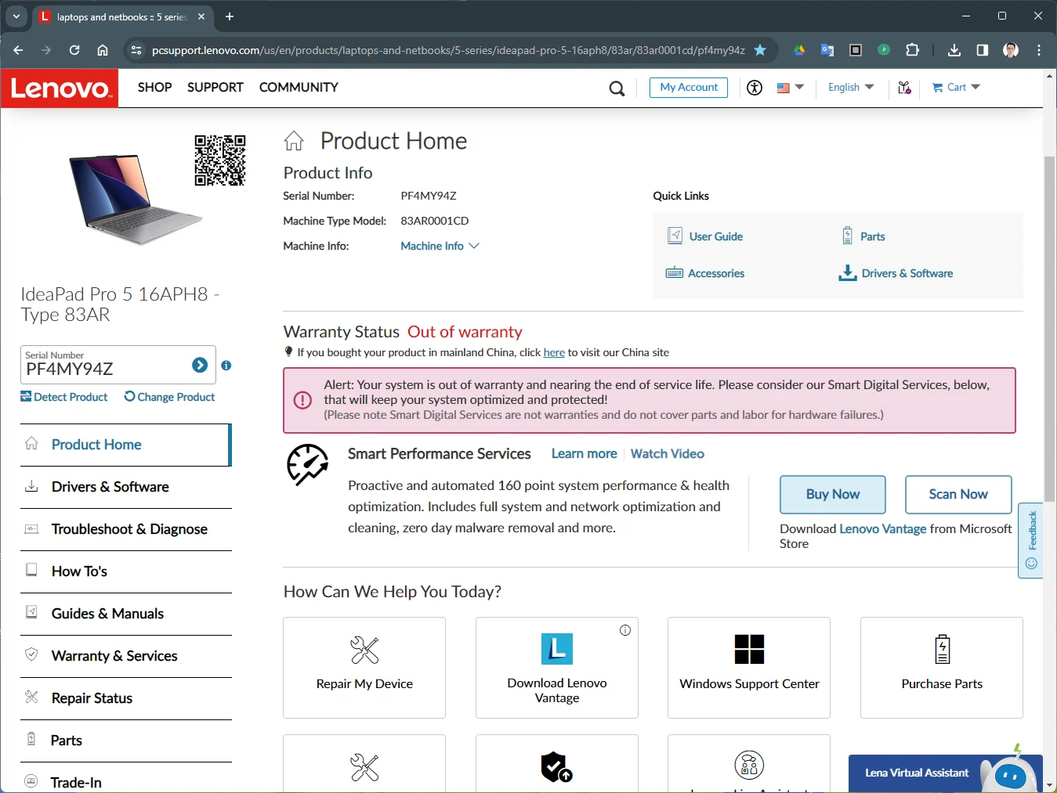This screenshot has height=793, width=1057.
Task: Click the Serial Number input field
Action: [x=105, y=365]
